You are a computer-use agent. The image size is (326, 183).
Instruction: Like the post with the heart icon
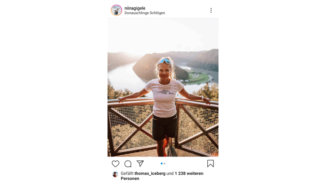point(115,164)
